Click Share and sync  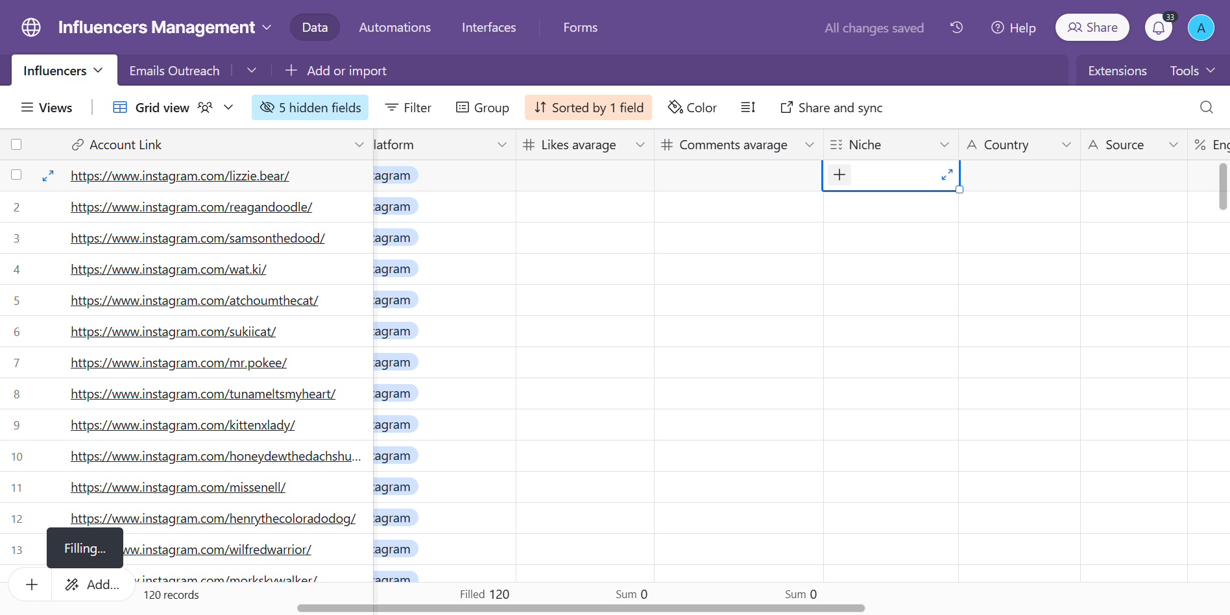pyautogui.click(x=831, y=108)
